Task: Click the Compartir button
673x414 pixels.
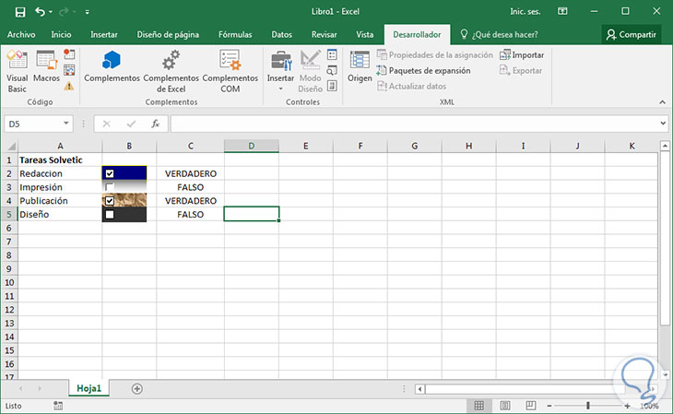Action: [631, 34]
